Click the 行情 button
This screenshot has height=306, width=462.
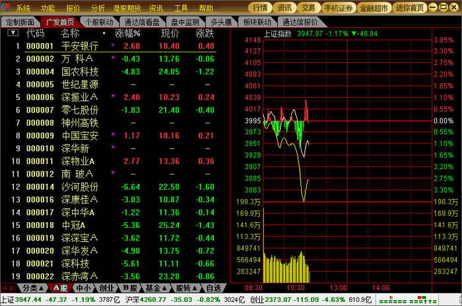click(x=260, y=8)
